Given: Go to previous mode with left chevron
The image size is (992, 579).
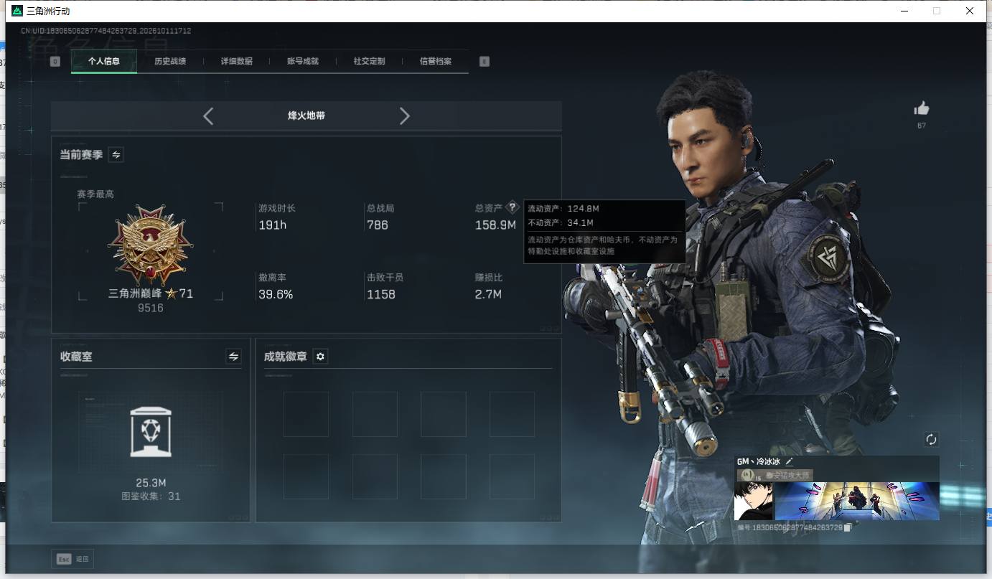Looking at the screenshot, I should 208,116.
